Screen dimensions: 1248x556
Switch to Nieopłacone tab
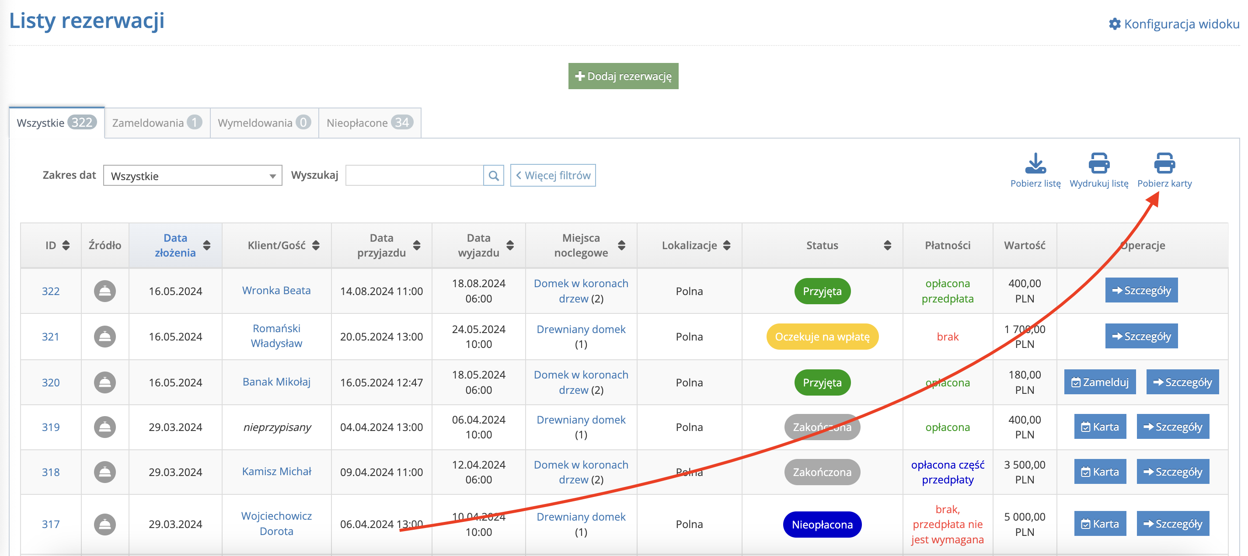370,122
